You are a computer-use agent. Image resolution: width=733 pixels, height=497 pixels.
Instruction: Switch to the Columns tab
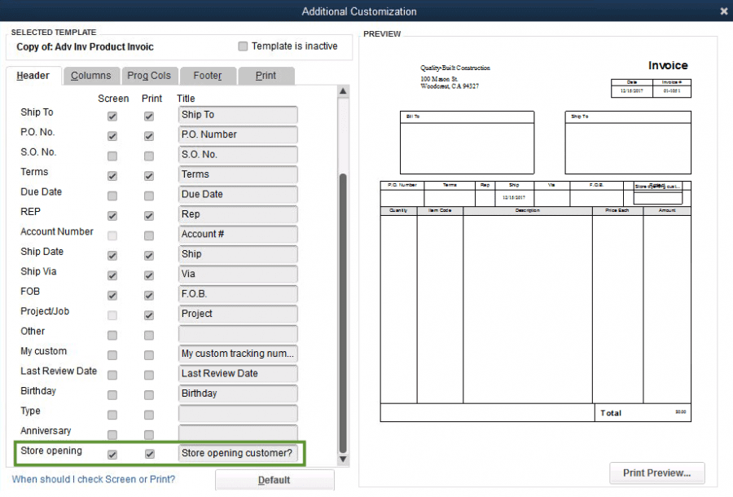pyautogui.click(x=91, y=75)
